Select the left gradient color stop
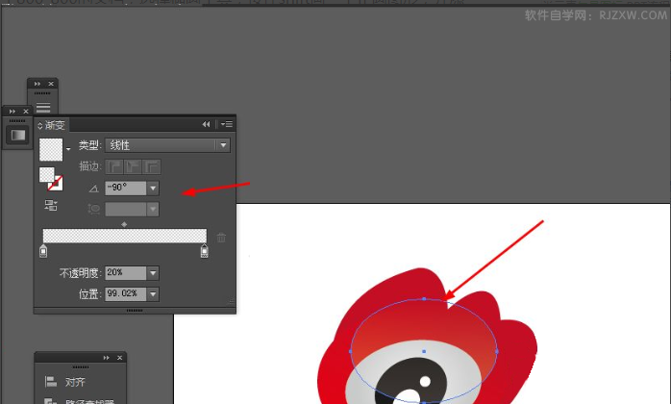671x404 pixels. point(43,251)
